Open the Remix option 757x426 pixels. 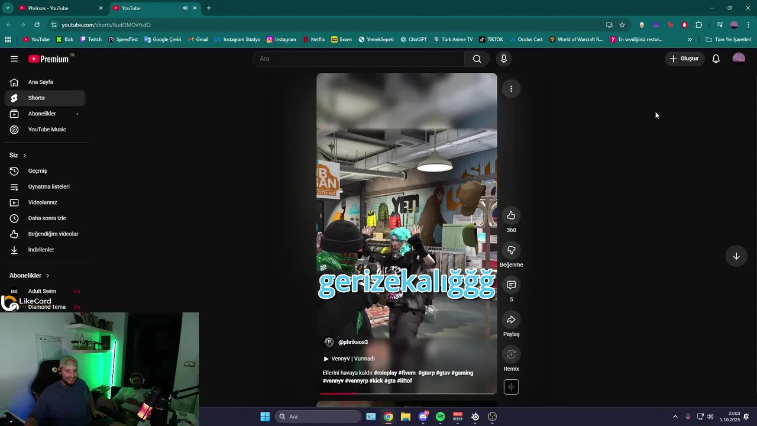511,355
